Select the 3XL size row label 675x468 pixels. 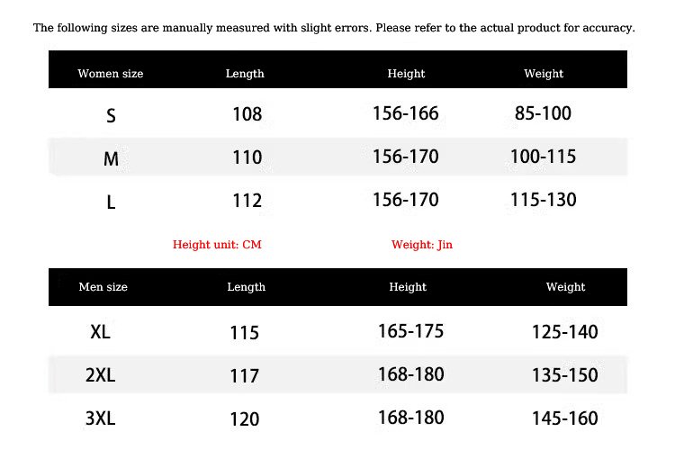click(100, 418)
